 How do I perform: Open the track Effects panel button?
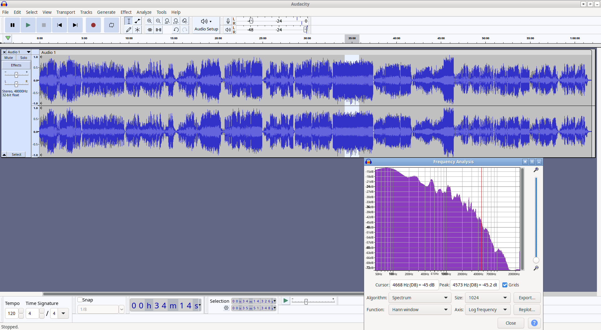(16, 65)
